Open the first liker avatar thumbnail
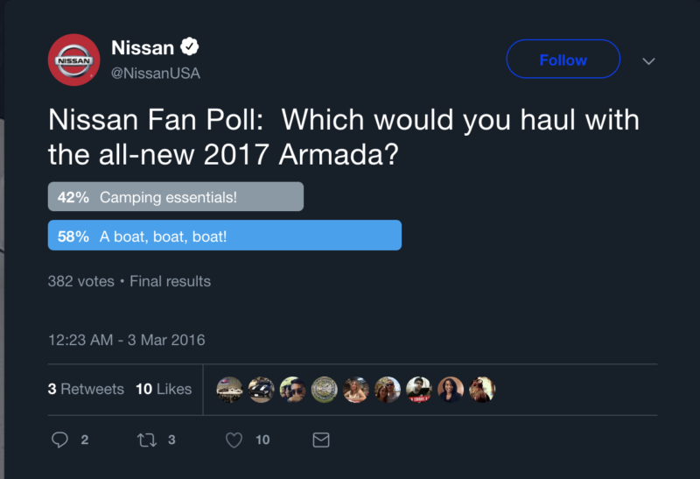 pos(230,389)
